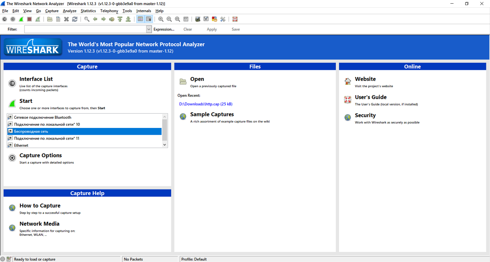Screen dimensions: 490x262
Task: Select the Ethernet interface row
Action: coord(84,145)
